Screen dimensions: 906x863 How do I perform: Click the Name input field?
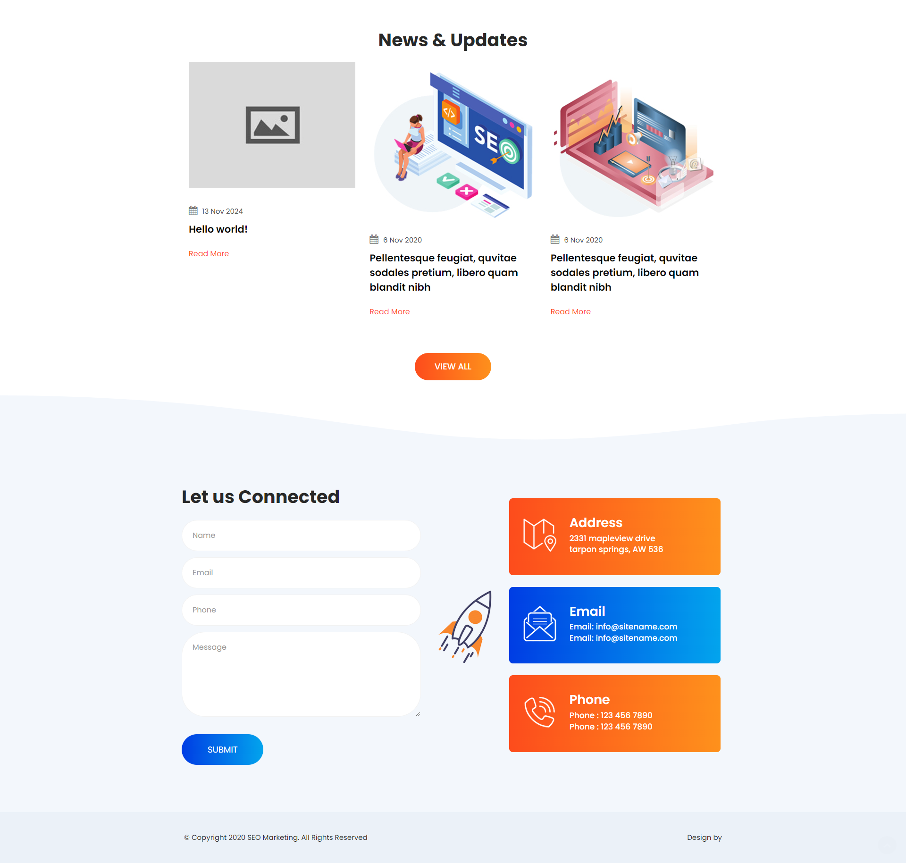300,535
